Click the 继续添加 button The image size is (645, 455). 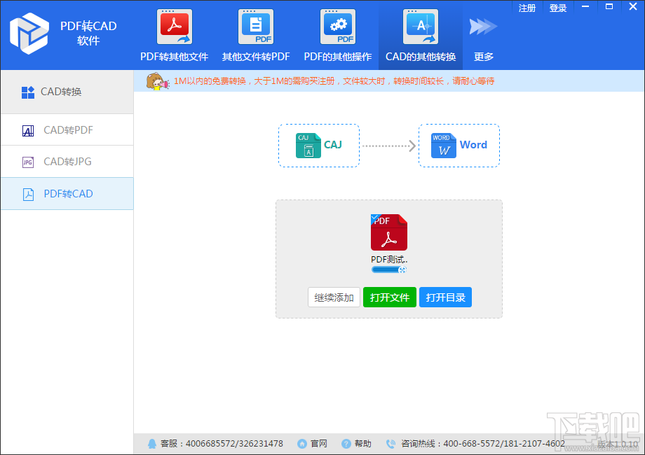point(334,297)
